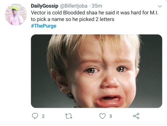Viewport: 167px width, 126px height.
Task: Click the word 'M.I.' in the tweet
Action: (154, 13)
